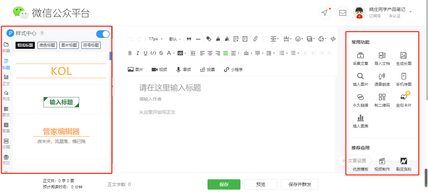Click the title field 请在这里输入标题
428x196 pixels.
[x=170, y=87]
